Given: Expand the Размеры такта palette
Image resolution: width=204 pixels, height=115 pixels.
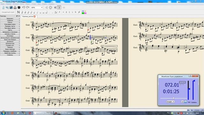Looking at the screenshot, I should [x=10, y=26].
